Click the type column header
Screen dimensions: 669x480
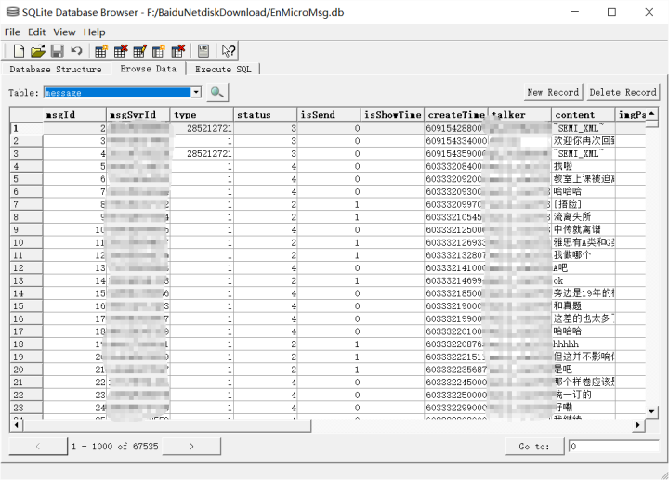202,115
